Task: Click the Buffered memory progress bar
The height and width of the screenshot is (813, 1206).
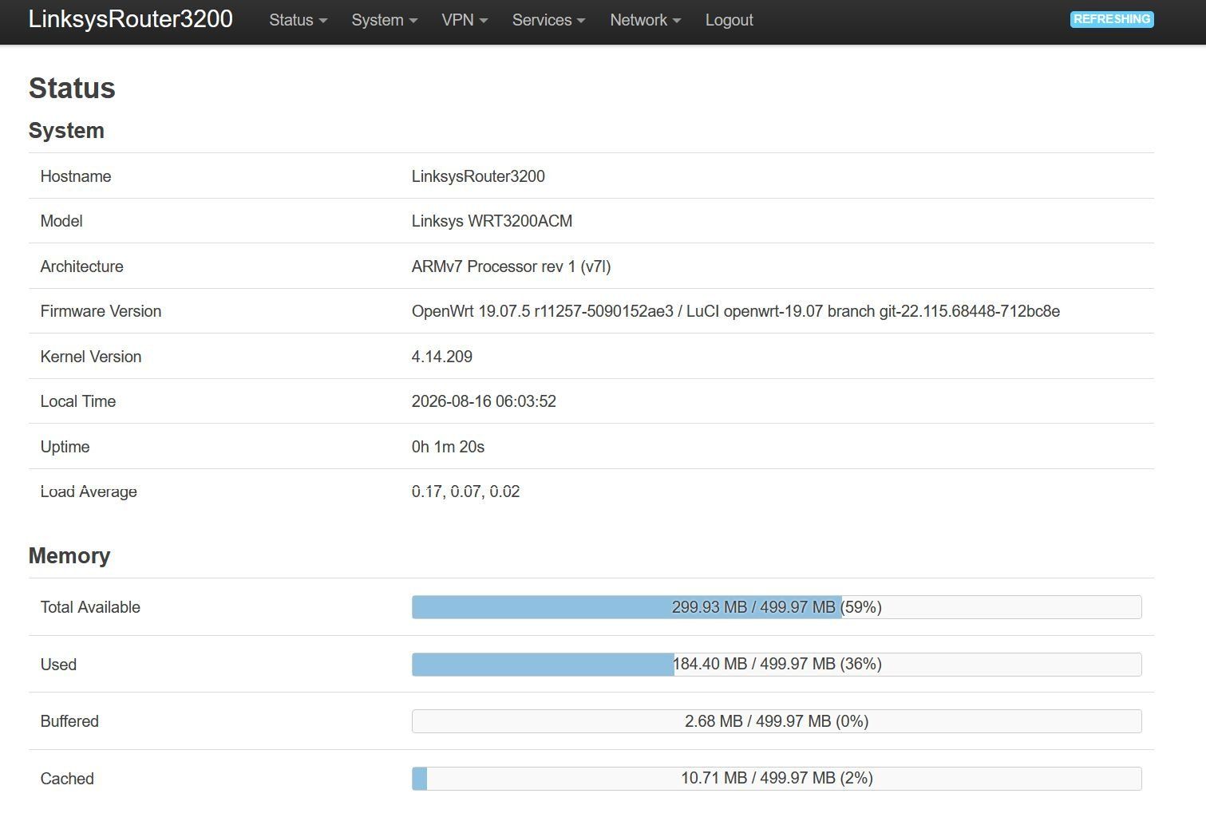Action: [777, 721]
